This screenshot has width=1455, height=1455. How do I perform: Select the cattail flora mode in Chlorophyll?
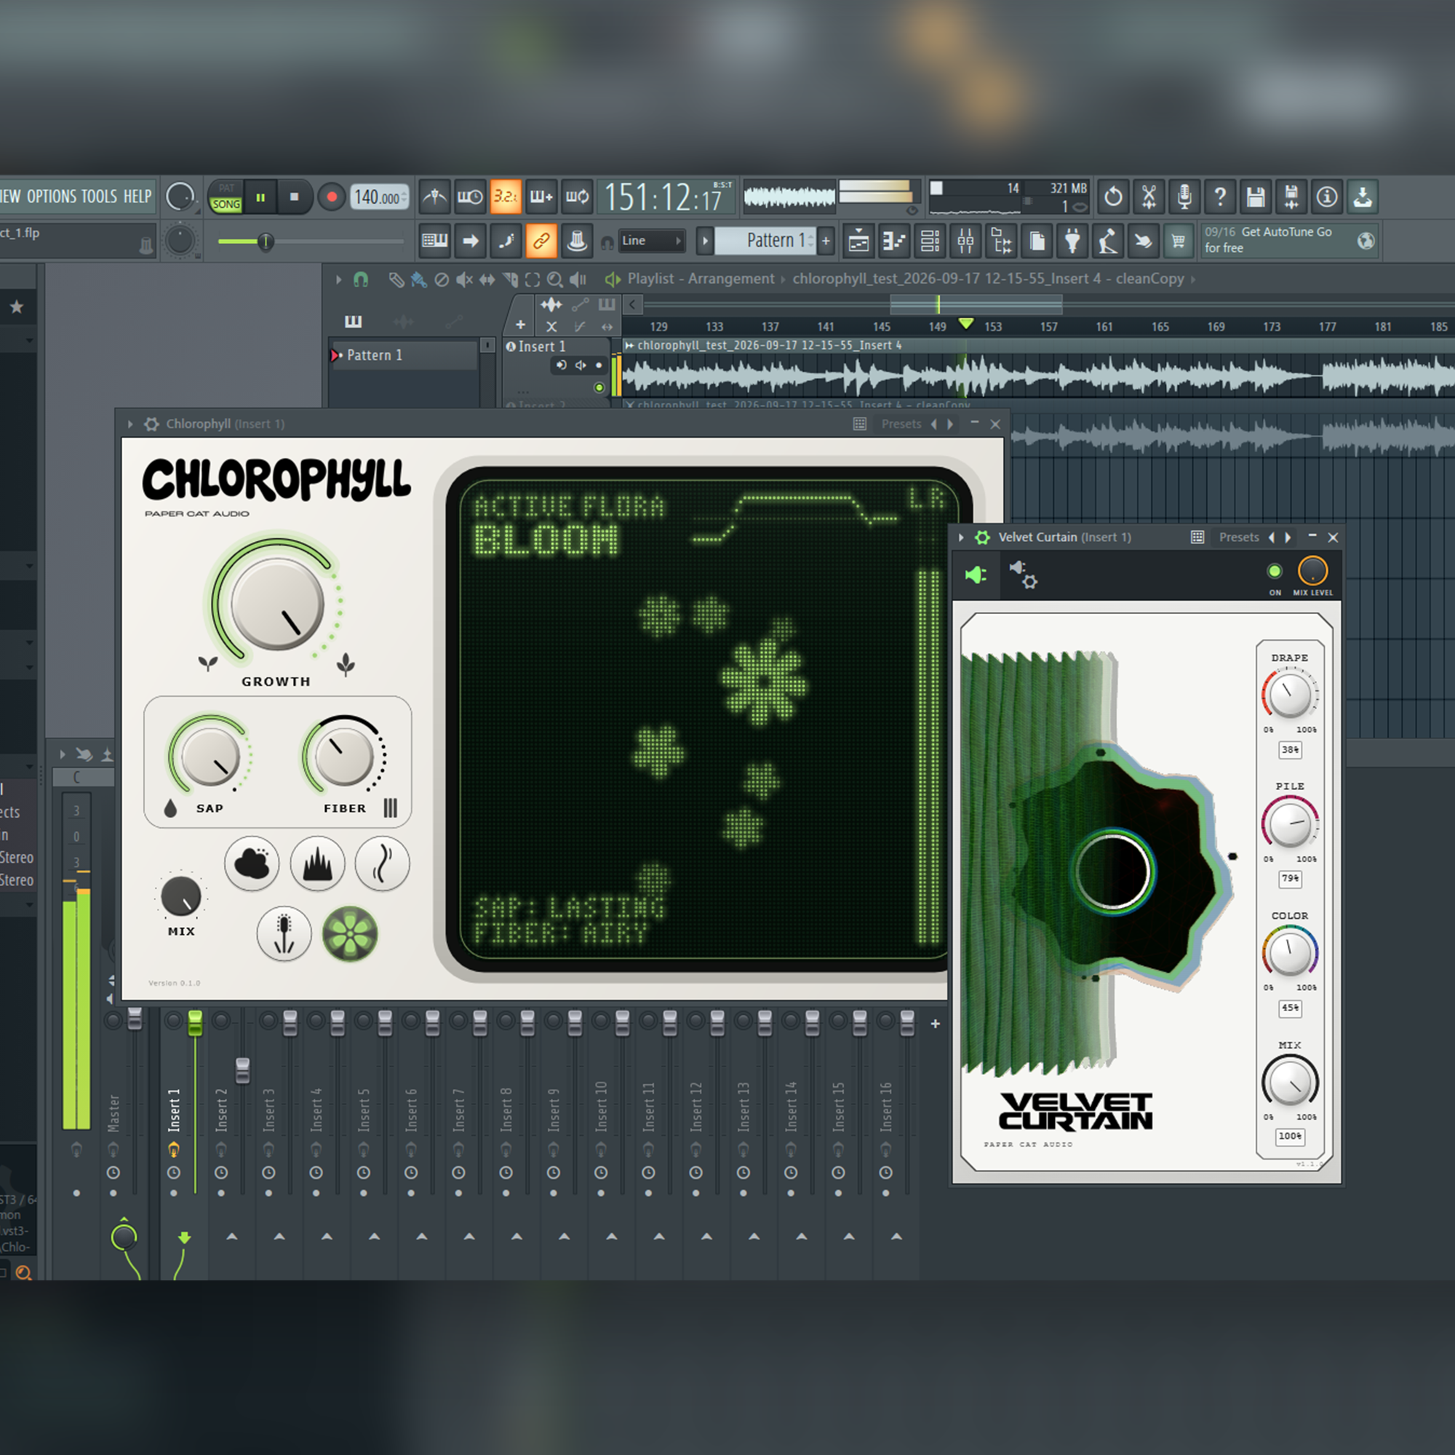[x=284, y=934]
